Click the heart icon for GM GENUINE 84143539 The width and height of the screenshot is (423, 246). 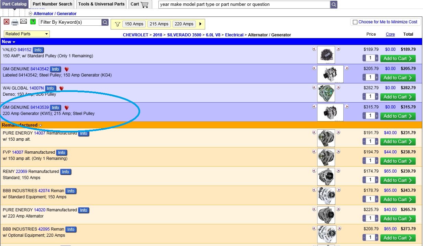[x=67, y=107]
